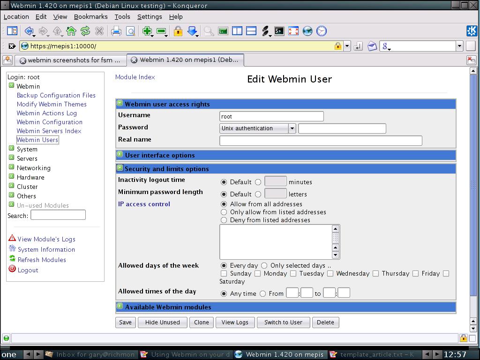Split view left/right toolbar icon
Image resolution: width=480 pixels, height=360 pixels.
click(x=237, y=31)
